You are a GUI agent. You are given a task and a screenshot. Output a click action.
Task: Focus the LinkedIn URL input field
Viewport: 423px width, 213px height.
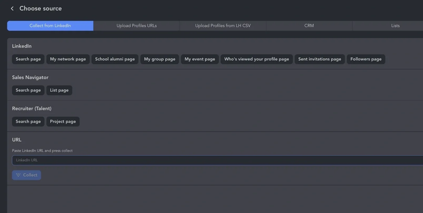pos(217,160)
